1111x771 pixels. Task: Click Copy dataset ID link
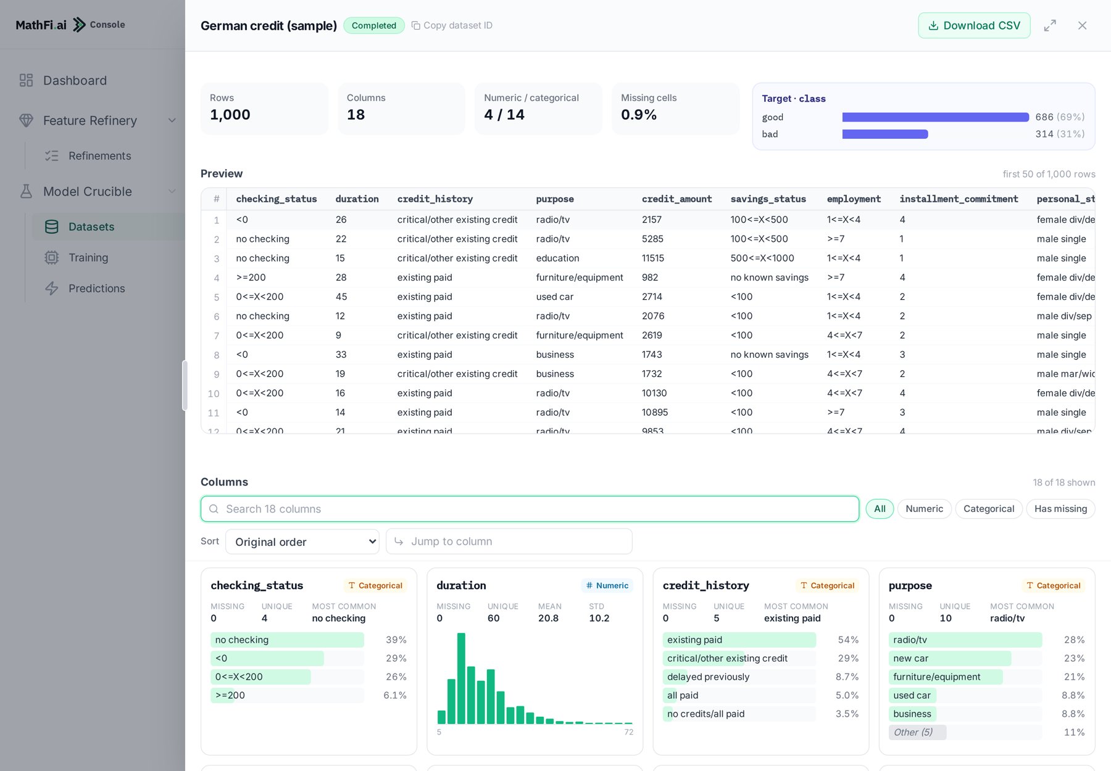(x=452, y=25)
